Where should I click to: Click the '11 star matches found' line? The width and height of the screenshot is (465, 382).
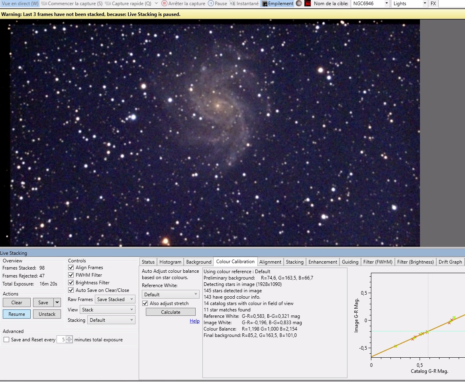[x=227, y=309]
